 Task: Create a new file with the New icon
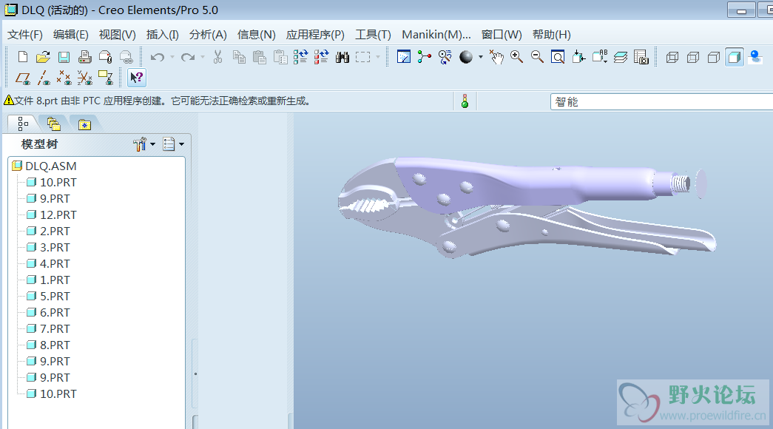23,57
